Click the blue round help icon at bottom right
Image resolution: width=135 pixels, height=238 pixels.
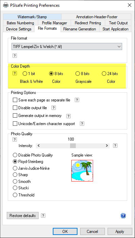123,216
